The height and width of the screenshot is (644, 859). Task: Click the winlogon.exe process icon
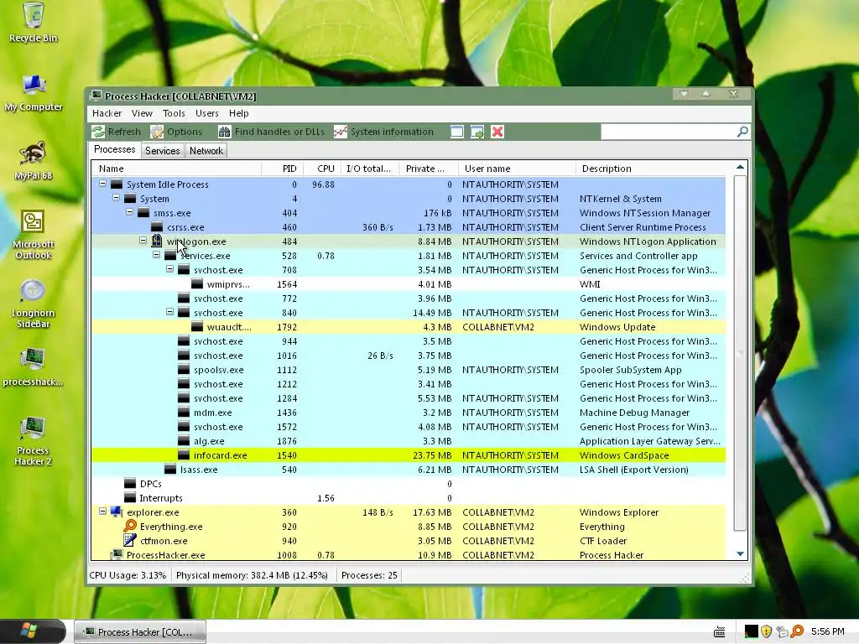click(157, 241)
